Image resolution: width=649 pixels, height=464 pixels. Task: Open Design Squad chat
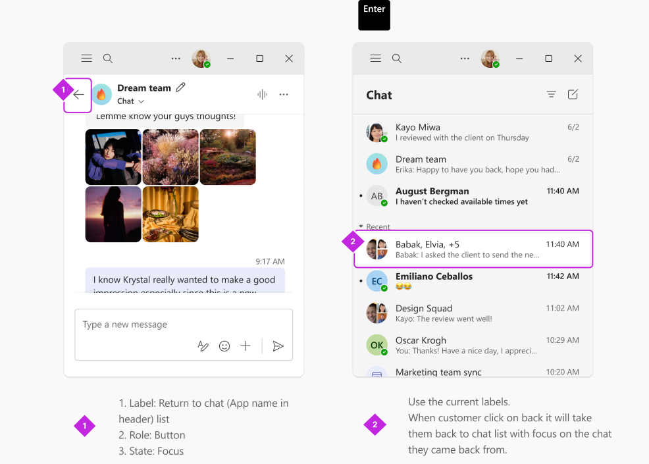[473, 313]
